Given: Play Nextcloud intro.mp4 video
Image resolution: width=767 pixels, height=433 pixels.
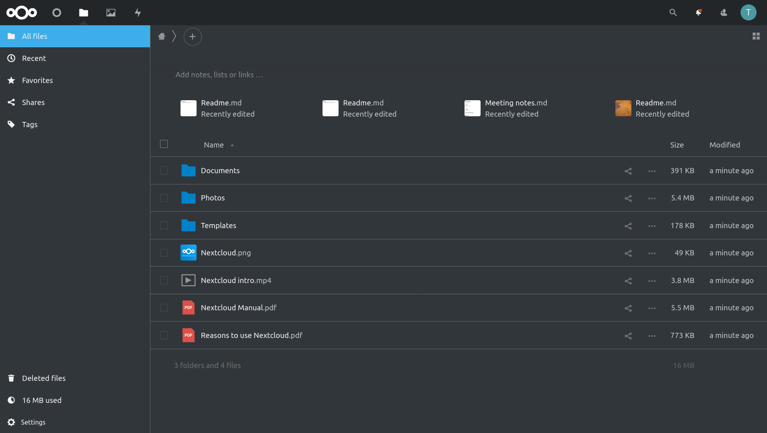Looking at the screenshot, I should pyautogui.click(x=236, y=280).
